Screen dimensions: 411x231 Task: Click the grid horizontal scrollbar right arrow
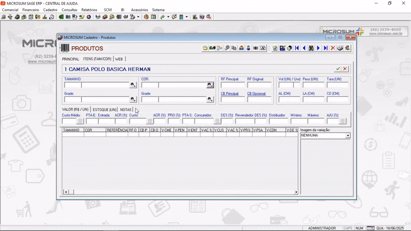(296, 192)
